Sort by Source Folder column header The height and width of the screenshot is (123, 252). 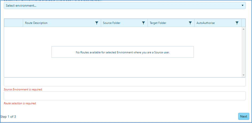point(112,23)
